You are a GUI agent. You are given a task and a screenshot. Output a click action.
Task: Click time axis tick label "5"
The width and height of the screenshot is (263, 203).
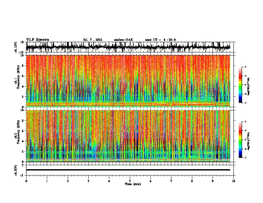point(130,181)
